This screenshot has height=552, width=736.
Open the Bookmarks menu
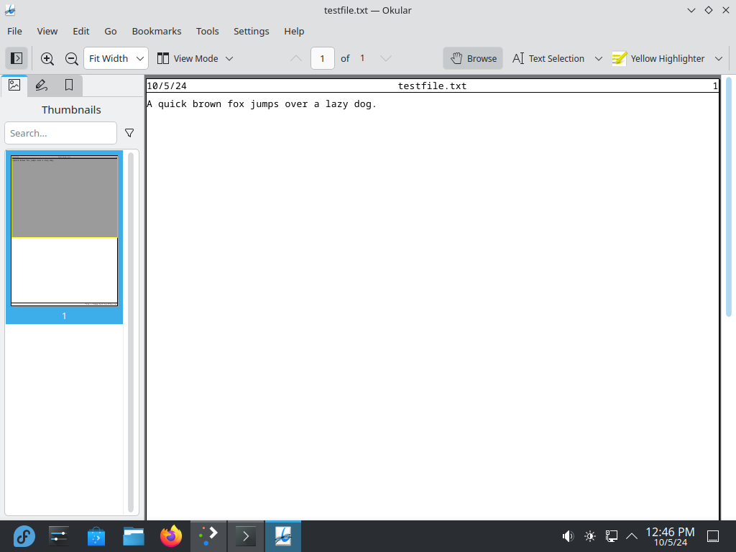[157, 31]
